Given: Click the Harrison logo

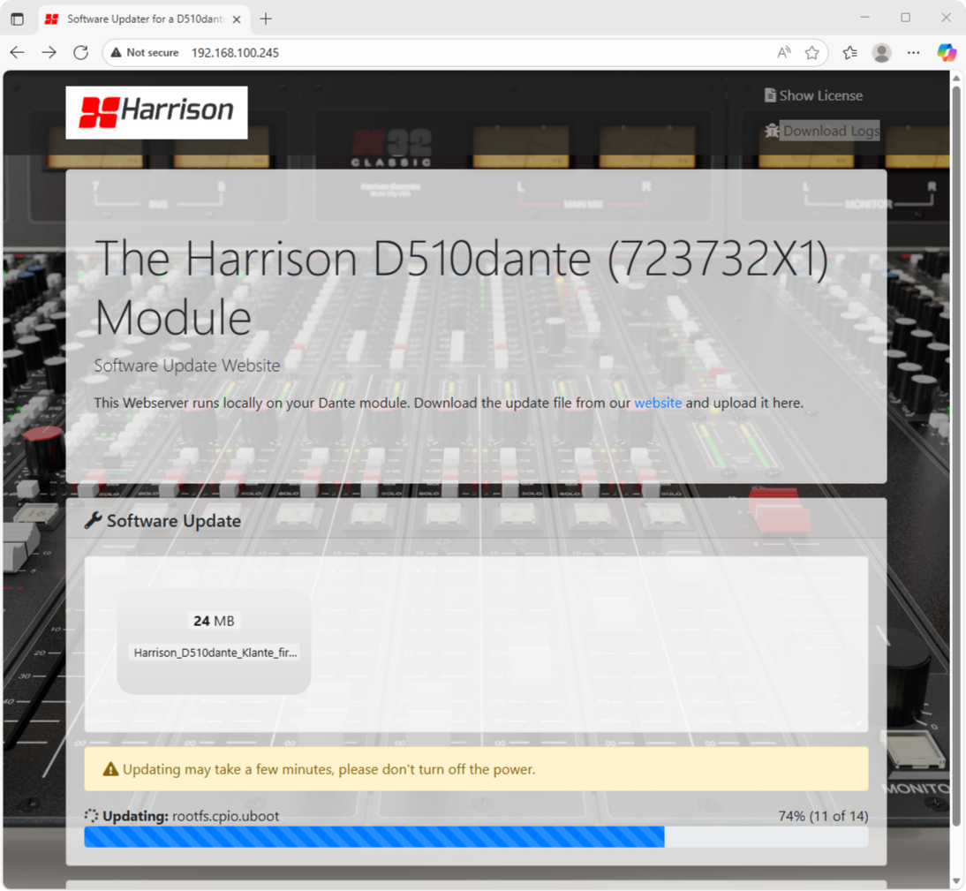Looking at the screenshot, I should [156, 112].
